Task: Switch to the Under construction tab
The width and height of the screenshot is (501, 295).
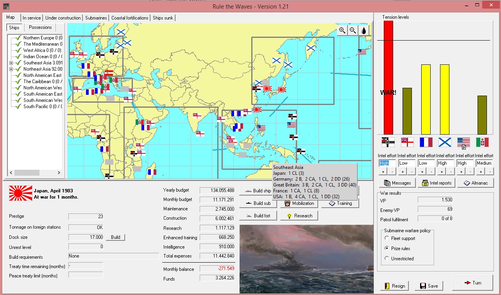Action: point(63,18)
